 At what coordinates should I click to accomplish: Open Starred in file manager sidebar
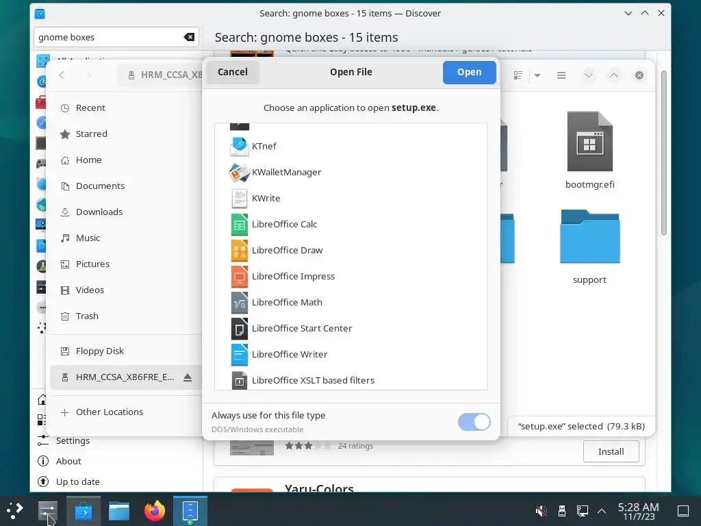point(126,134)
